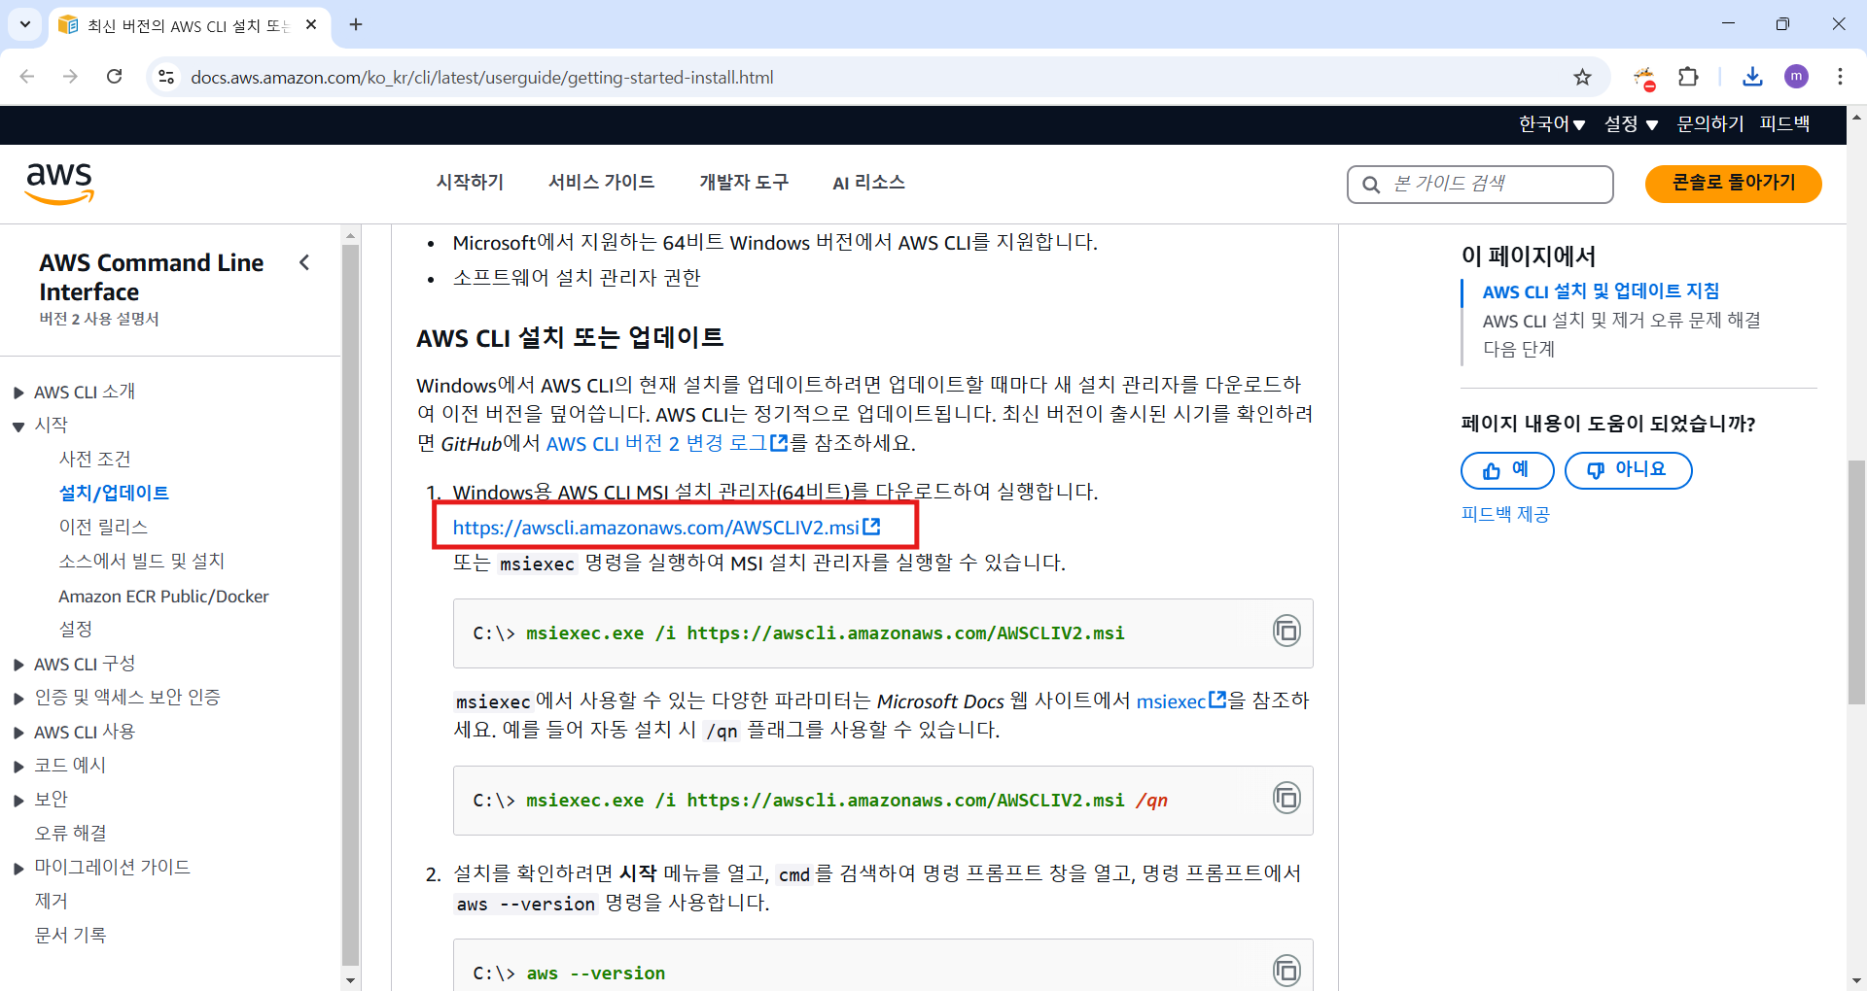This screenshot has width=1867, height=991.
Task: Click the thumbs-down 아니요 feedback button
Action: click(x=1629, y=470)
